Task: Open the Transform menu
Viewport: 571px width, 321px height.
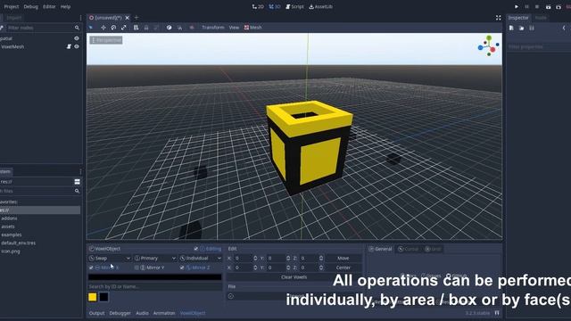Action: [x=213, y=28]
